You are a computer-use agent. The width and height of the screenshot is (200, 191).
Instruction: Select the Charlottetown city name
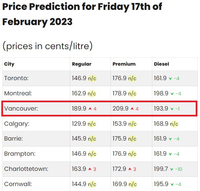coord(26,169)
